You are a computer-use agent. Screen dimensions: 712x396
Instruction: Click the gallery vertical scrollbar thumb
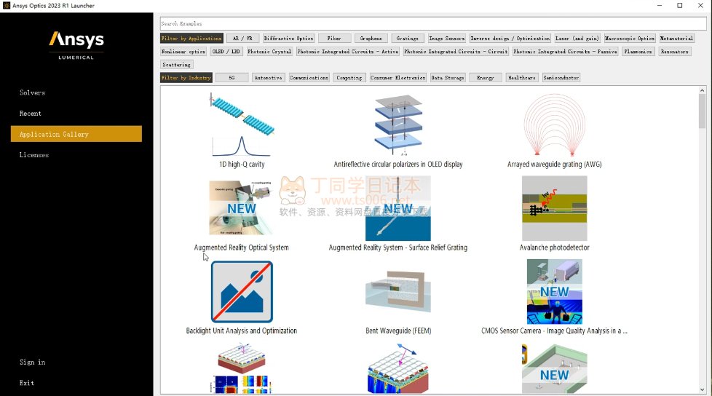coord(702,111)
